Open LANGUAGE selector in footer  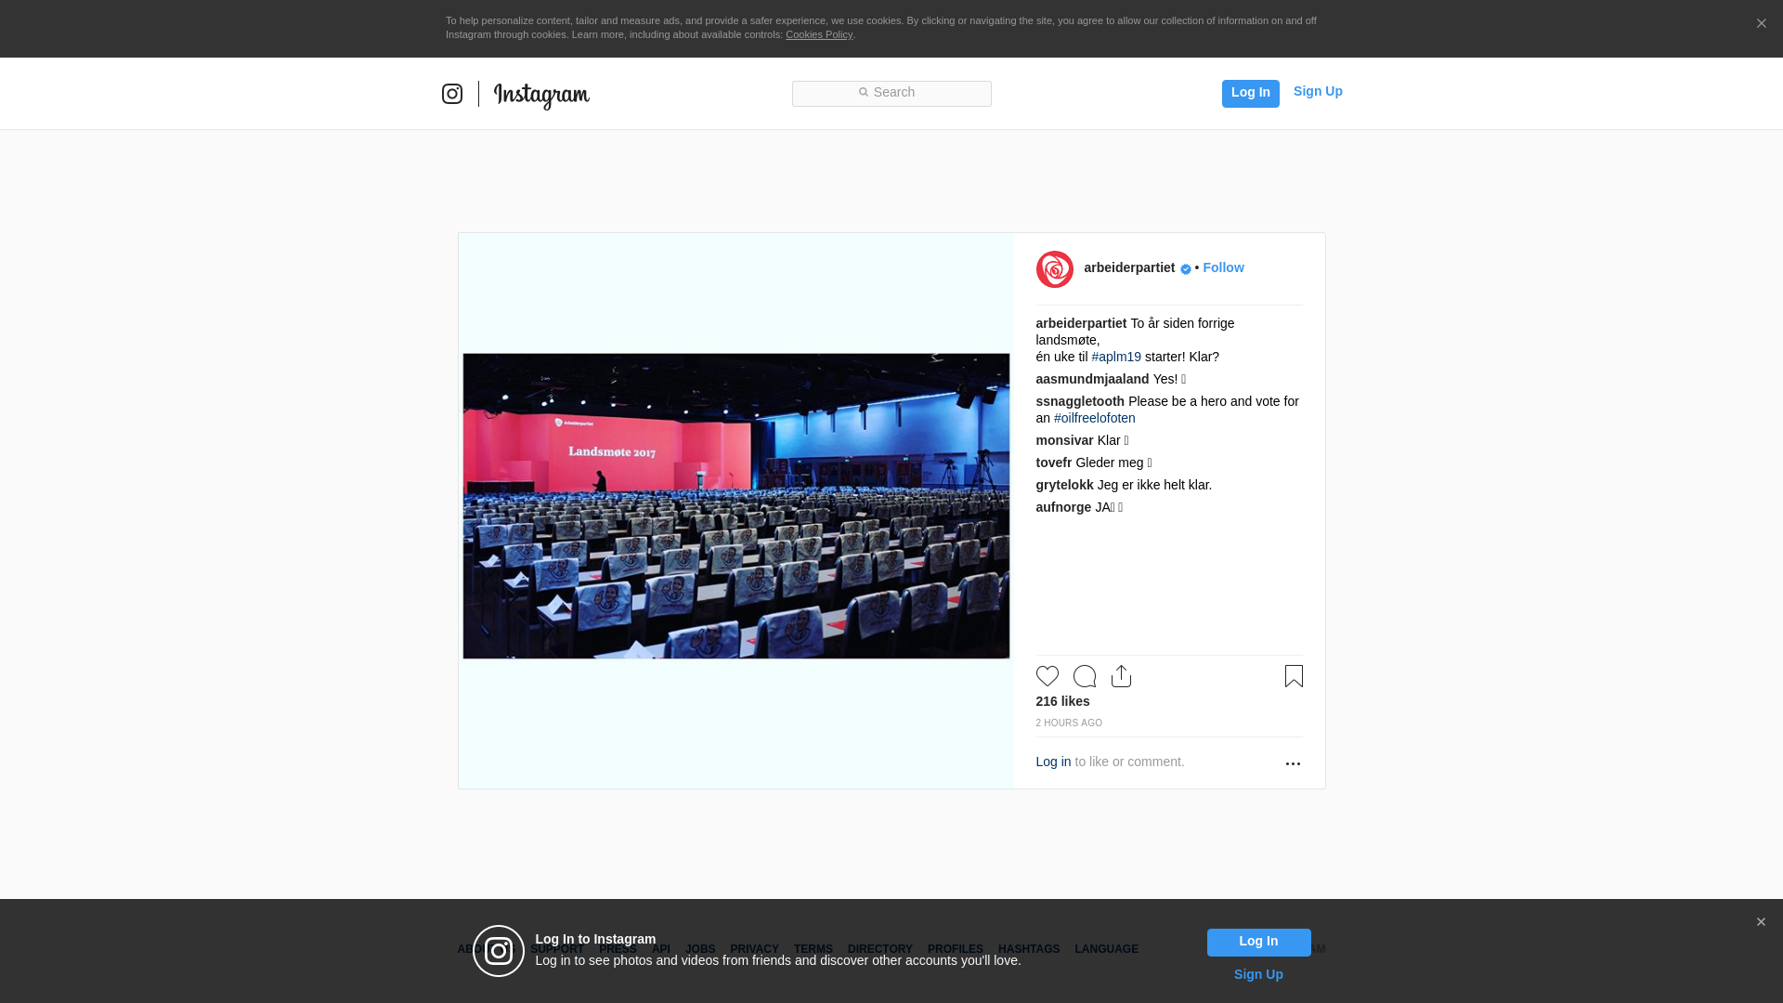pyautogui.click(x=1106, y=949)
